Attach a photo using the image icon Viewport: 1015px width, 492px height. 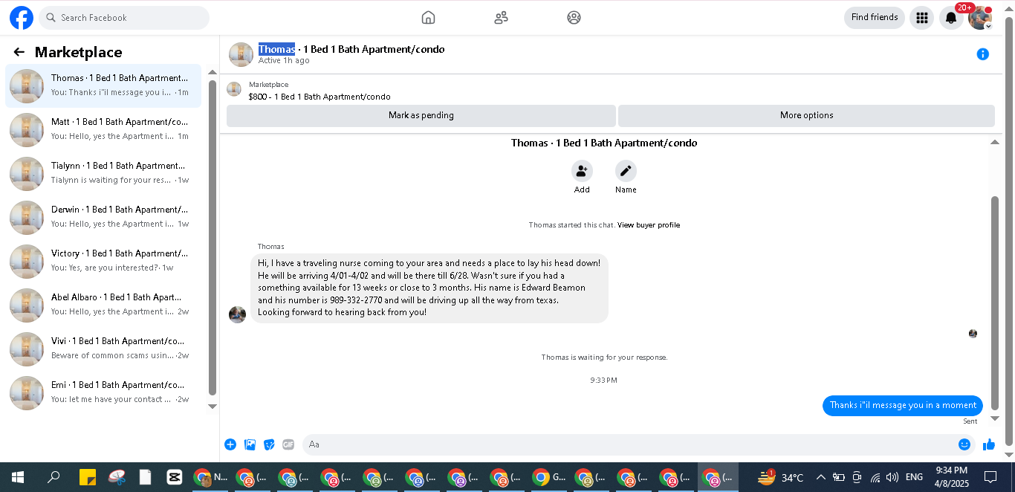coord(250,444)
